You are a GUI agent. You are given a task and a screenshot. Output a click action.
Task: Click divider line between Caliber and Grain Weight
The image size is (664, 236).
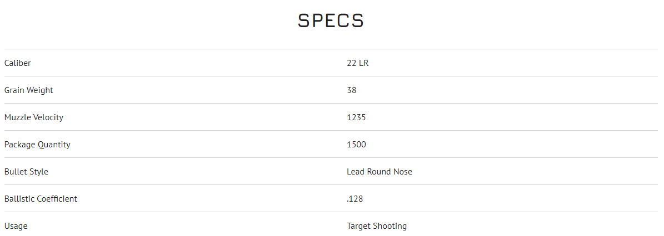coord(331,76)
